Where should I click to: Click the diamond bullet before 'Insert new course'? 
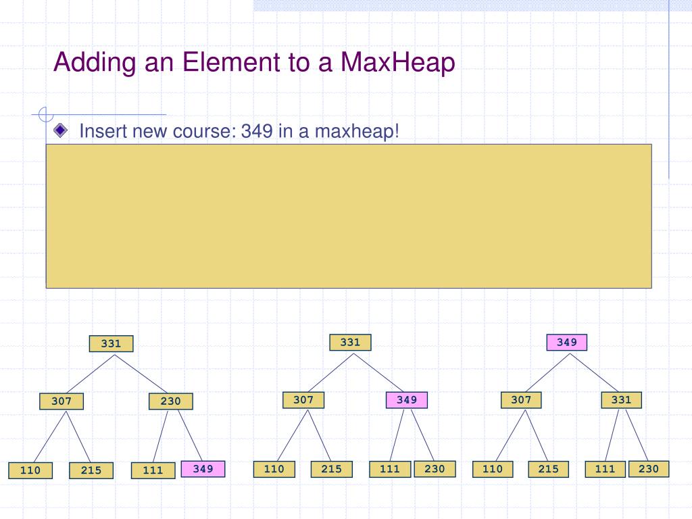click(x=60, y=130)
